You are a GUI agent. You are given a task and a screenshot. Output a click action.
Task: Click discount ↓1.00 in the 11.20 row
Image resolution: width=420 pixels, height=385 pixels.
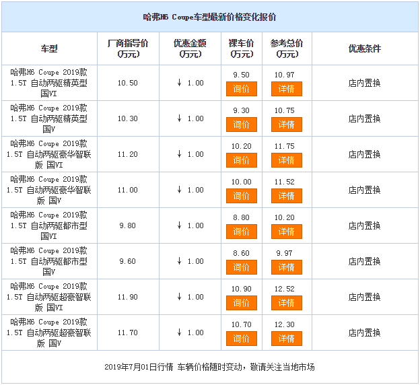tap(190, 154)
